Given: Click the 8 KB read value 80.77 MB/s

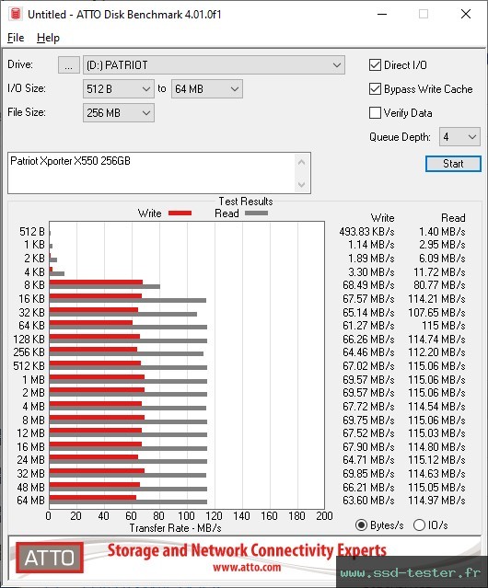Looking at the screenshot, I should (x=439, y=285).
